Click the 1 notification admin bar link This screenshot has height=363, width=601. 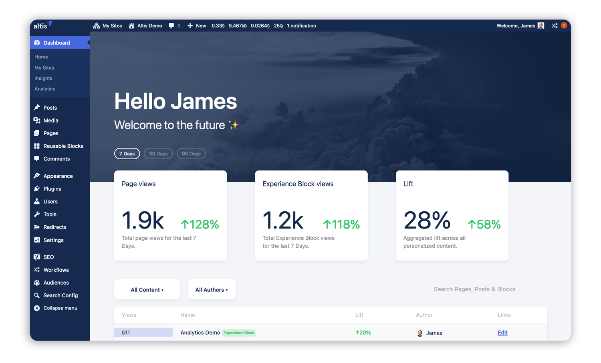click(x=301, y=26)
